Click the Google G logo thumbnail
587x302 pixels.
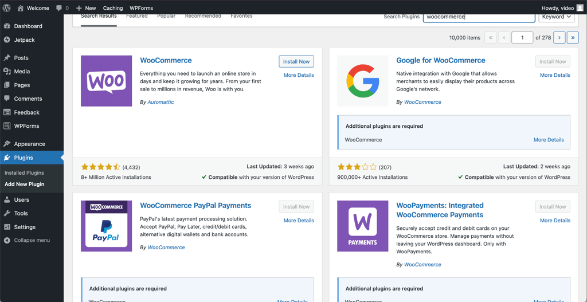(x=363, y=81)
